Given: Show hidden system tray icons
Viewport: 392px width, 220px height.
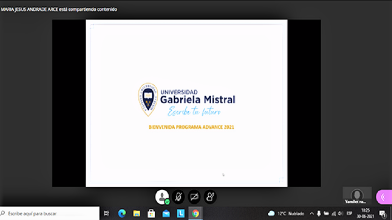Looking at the screenshot, I should coord(312,214).
